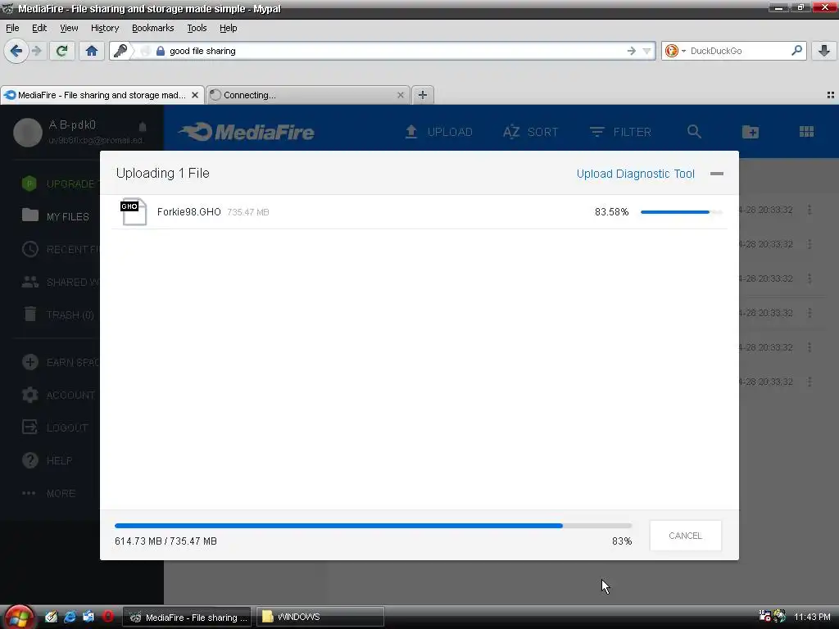This screenshot has height=629, width=839.
Task: Close the MediaFire tab
Action: point(195,95)
